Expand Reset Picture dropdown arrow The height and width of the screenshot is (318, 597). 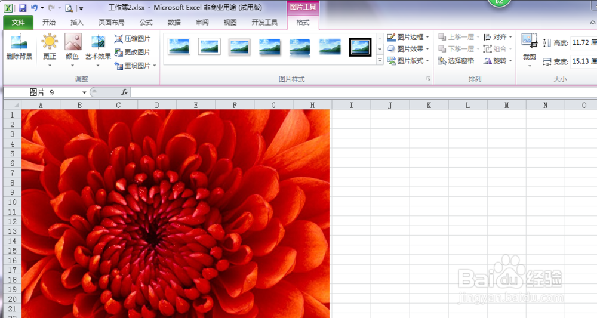pos(155,66)
